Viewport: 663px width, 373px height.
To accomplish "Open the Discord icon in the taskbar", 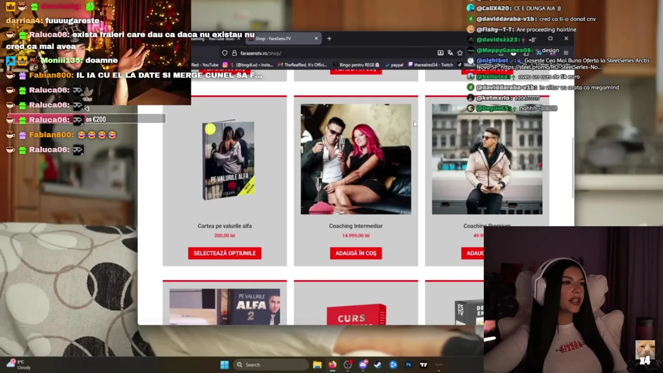I will click(x=363, y=365).
